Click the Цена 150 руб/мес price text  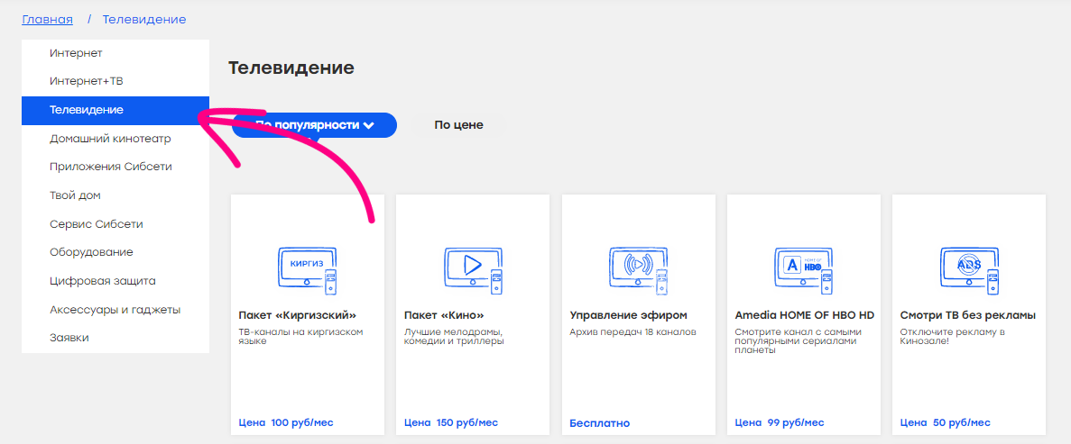pyautogui.click(x=451, y=423)
